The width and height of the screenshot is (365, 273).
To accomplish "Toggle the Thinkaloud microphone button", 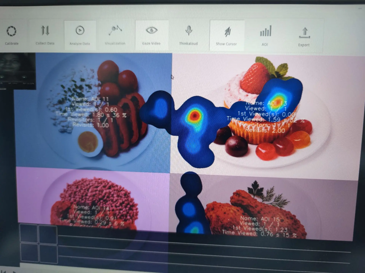I will 189,35.
